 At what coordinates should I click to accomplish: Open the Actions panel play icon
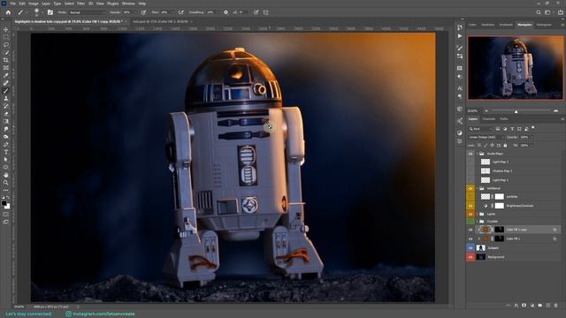(460, 36)
